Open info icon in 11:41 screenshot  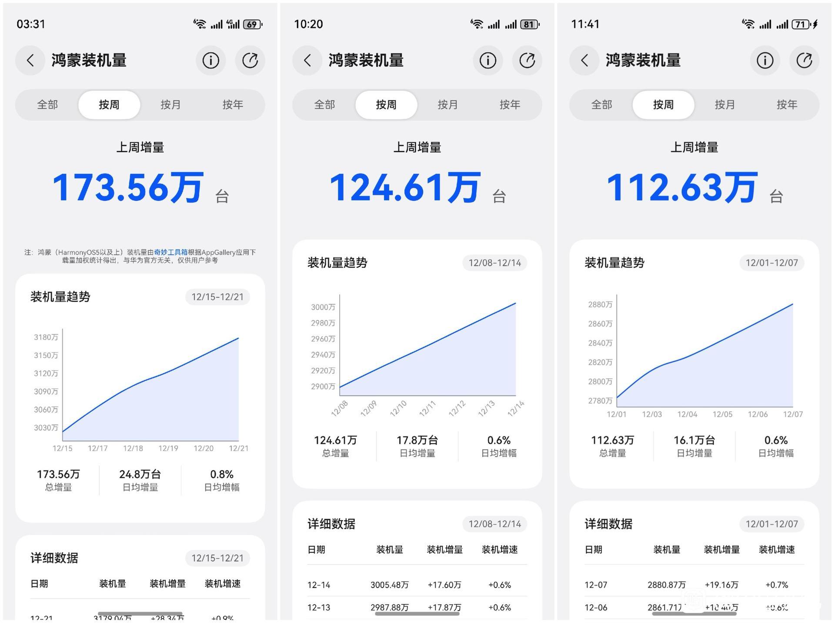765,60
